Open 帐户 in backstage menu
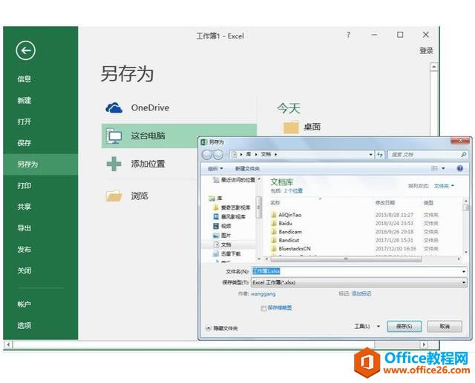The height and width of the screenshot is (383, 475). [x=24, y=304]
